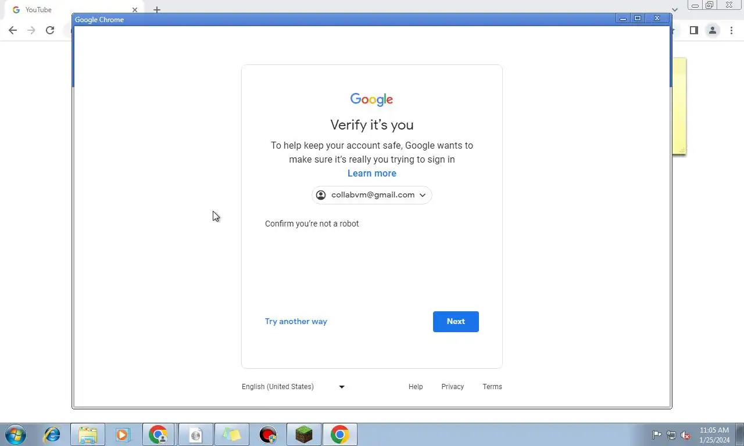Open Windows Media Player from the taskbar
Image resolution: width=744 pixels, height=446 pixels.
(x=123, y=434)
